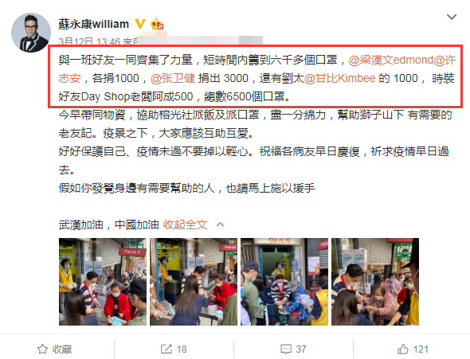The height and width of the screenshot is (359, 470).
Task: Click the crown membership badge icon
Action: [x=157, y=24]
